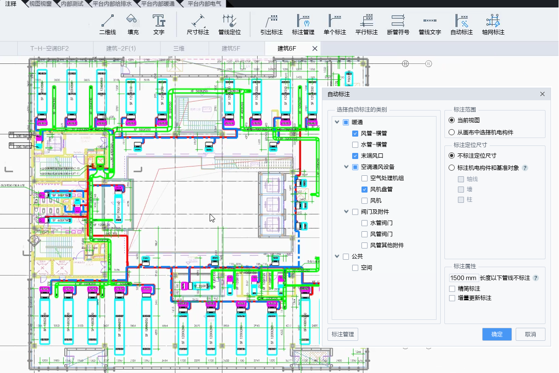Collapse the 空调通风设备 category
This screenshot has width=559, height=373.
346,167
